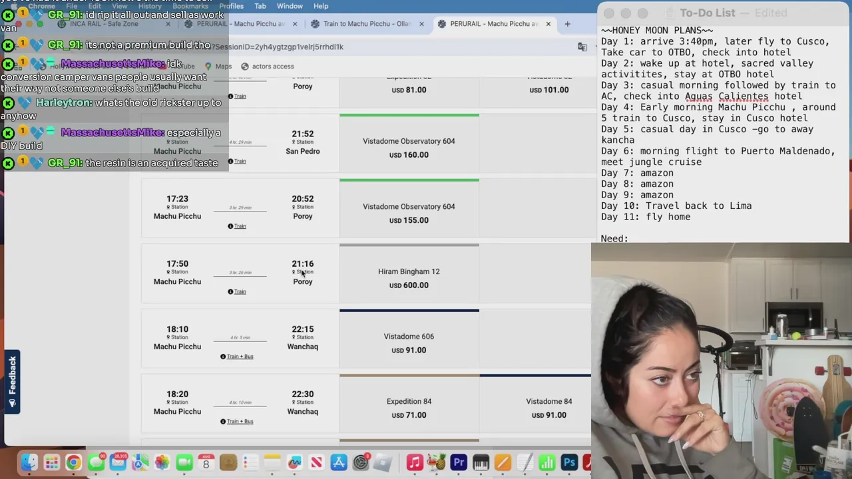Open the Calendar app in the Dock
This screenshot has height=479, width=852.
(x=206, y=462)
